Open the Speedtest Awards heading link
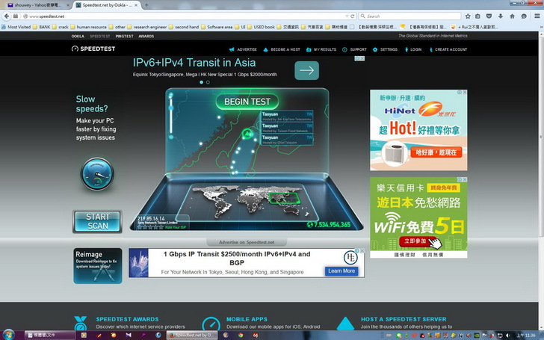The image size is (544, 340). click(x=127, y=319)
